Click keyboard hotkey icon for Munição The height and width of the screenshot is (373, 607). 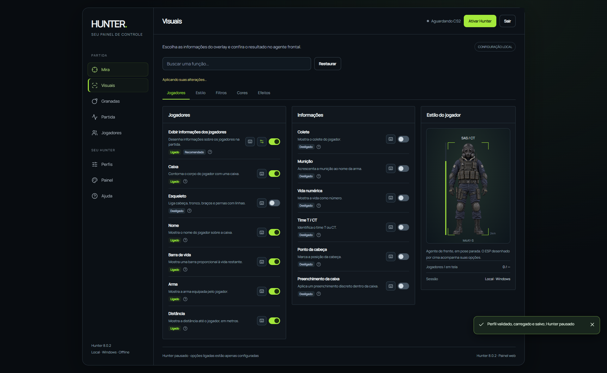391,168
